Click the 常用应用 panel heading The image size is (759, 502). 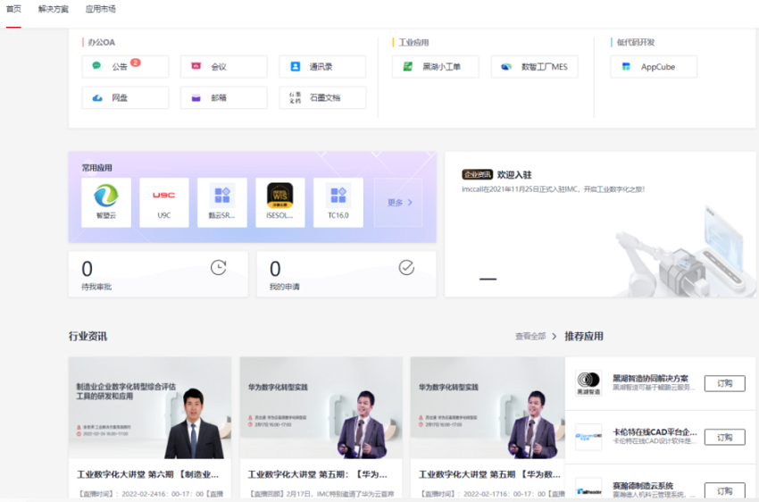point(96,168)
